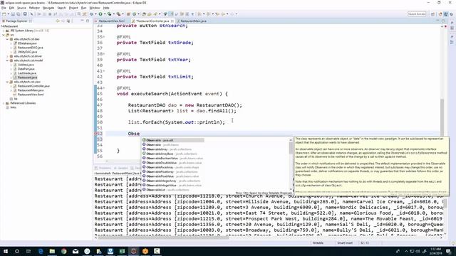Open the Navigate menu

pyautogui.click(x=48, y=8)
